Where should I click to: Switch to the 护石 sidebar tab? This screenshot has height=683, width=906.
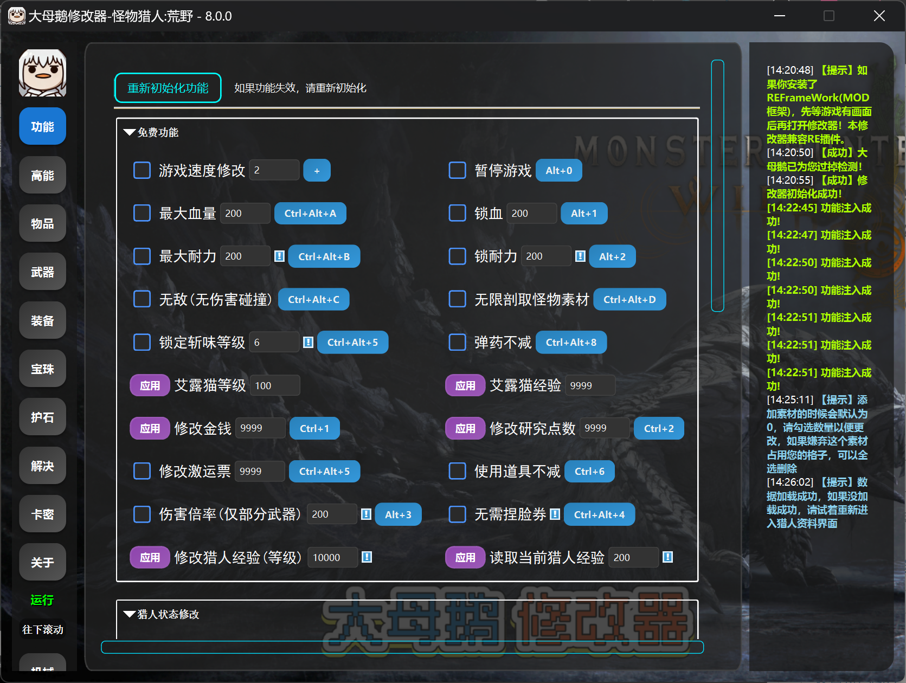click(42, 417)
